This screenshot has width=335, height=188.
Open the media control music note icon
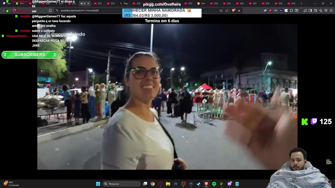pos(305,10)
